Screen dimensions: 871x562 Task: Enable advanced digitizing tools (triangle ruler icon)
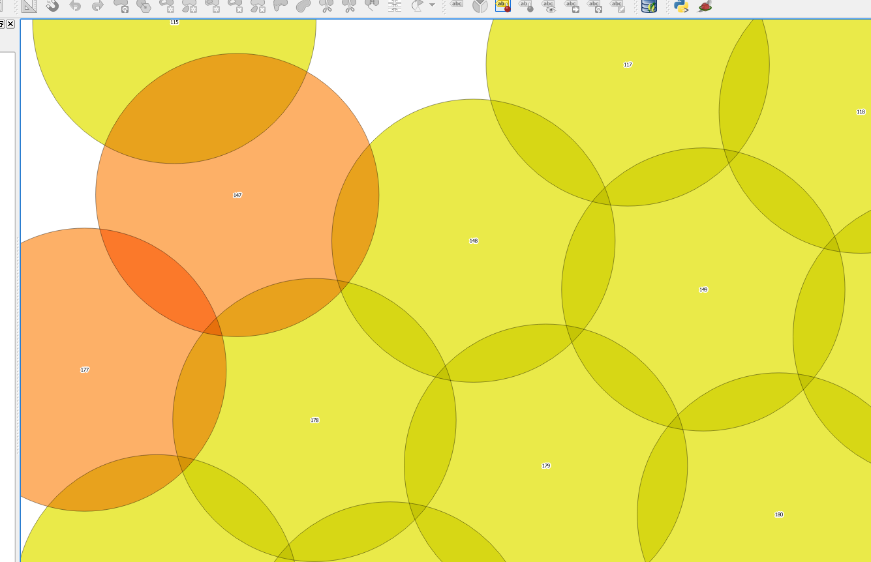point(29,6)
